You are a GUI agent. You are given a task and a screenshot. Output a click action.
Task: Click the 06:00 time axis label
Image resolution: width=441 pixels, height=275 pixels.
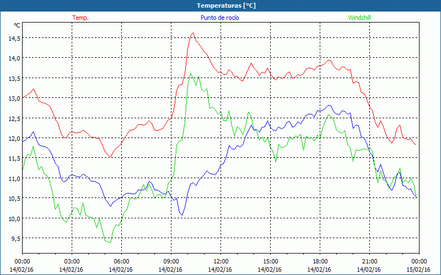121,262
